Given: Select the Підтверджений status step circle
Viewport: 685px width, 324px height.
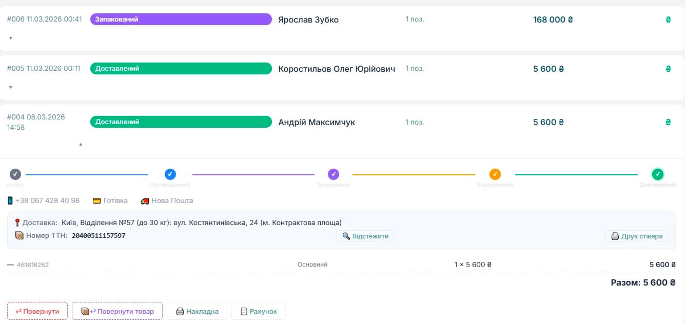Looking at the screenshot, I should tap(170, 174).
